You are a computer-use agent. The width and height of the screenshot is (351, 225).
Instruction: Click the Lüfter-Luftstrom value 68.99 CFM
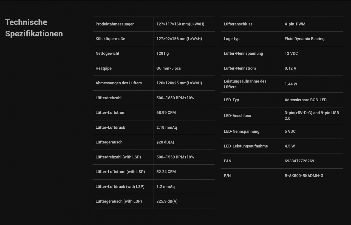point(166,113)
